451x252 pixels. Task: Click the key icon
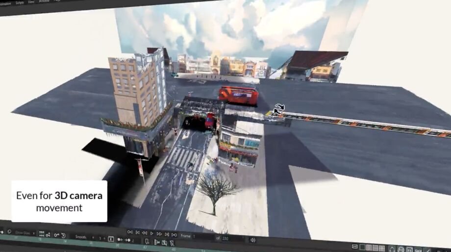(x=56, y=235)
